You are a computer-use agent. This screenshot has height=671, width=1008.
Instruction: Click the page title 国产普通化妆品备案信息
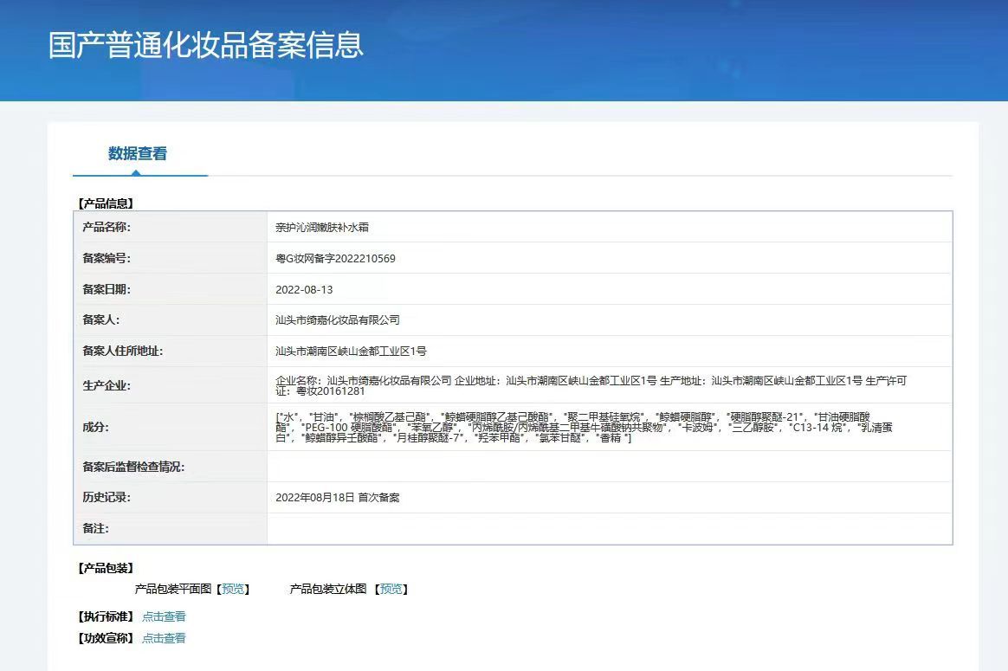coord(206,45)
